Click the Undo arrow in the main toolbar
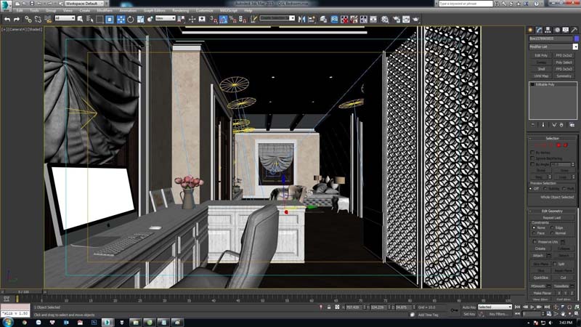Screen dimensions: 581x327 coord(7,19)
